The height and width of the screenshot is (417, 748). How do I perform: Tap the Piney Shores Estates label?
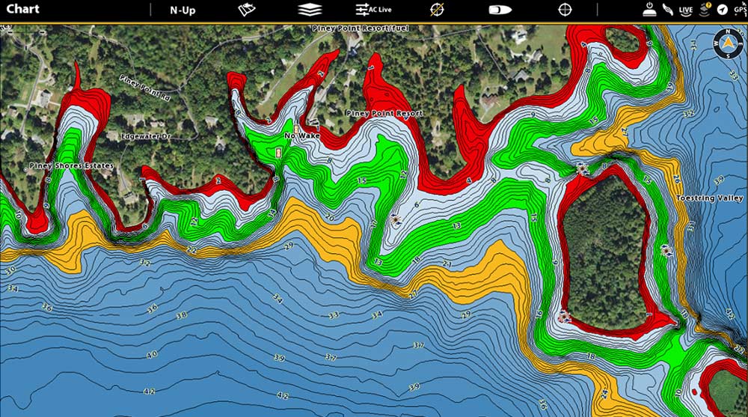(72, 165)
